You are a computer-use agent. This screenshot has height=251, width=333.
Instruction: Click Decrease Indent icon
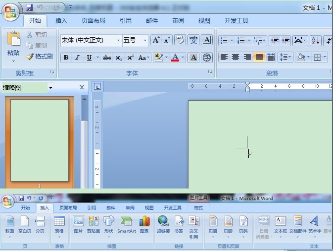point(275,40)
